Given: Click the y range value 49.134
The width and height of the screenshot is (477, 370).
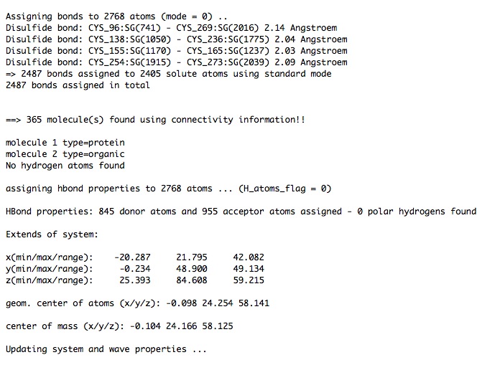Looking at the screenshot, I should pos(249,269).
